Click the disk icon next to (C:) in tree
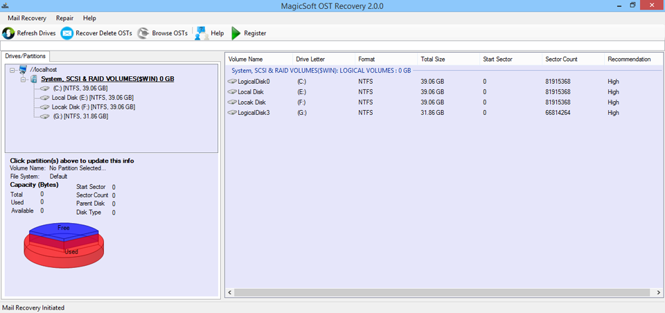This screenshot has height=313, width=665. click(x=46, y=89)
